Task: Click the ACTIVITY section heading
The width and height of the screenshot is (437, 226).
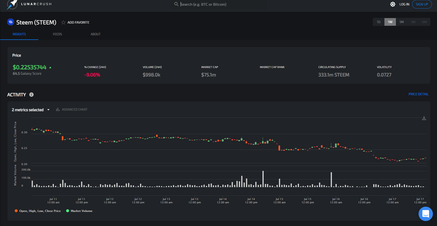Action: [x=16, y=95]
